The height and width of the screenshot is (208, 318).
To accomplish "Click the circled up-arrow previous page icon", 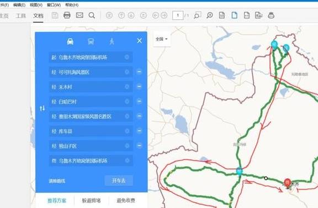I will point(121,15).
